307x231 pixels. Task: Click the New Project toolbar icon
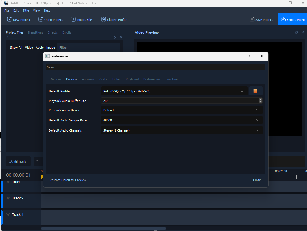[9, 19]
